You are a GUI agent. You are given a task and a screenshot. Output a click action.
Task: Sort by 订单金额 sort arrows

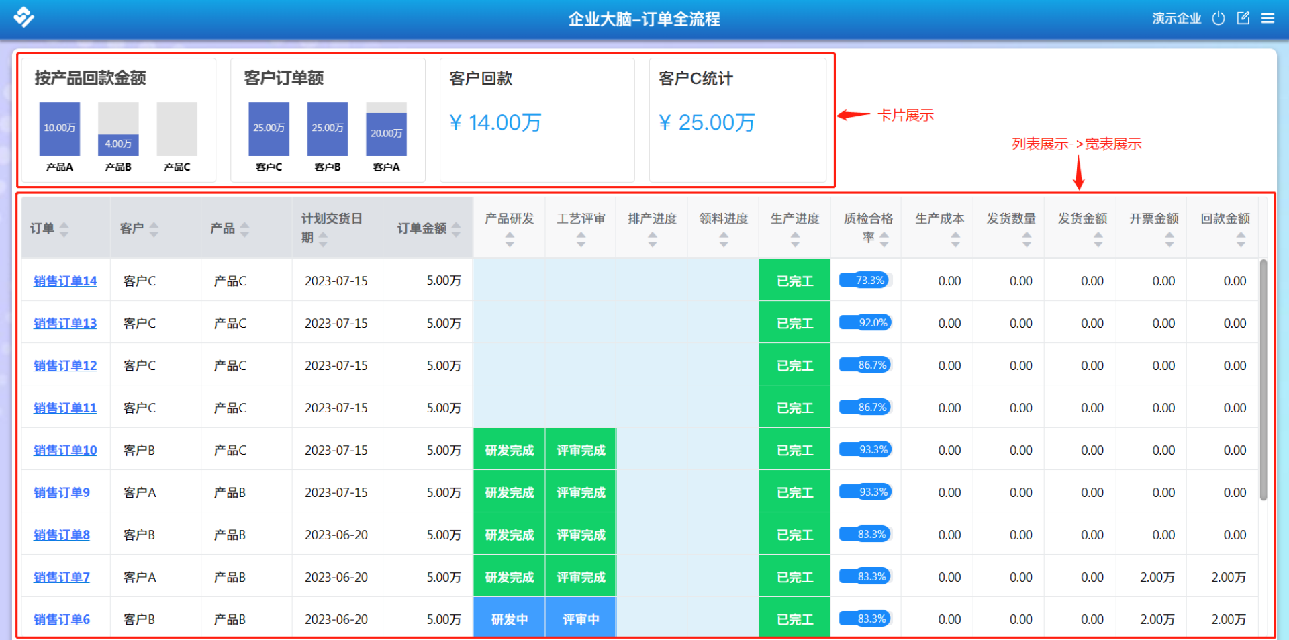457,229
